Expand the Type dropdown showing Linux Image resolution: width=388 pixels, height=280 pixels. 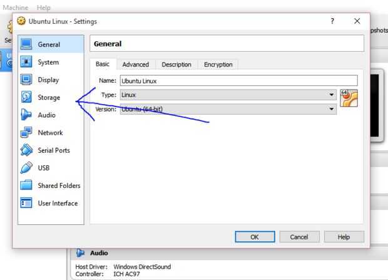click(228, 95)
